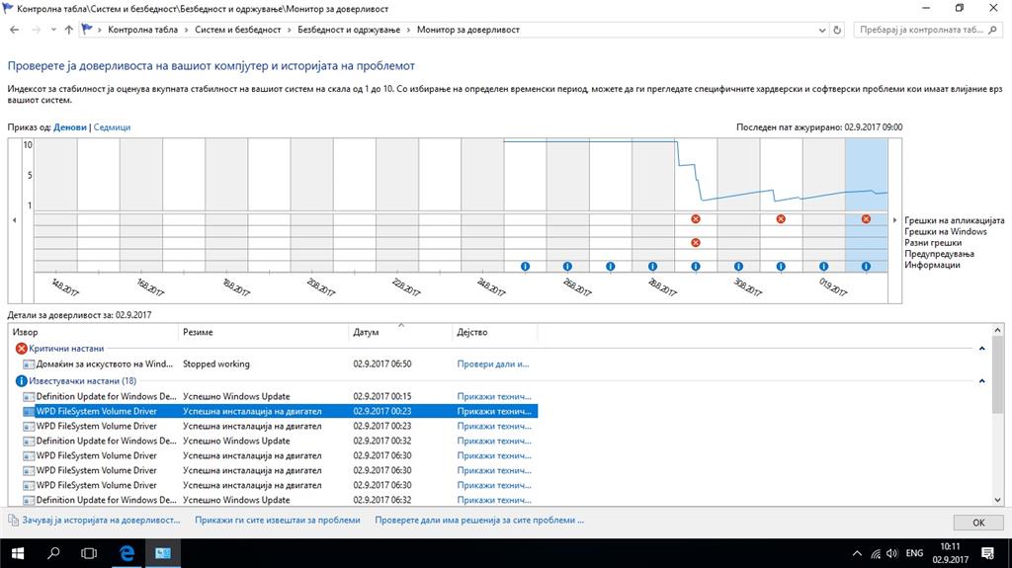
Task: Sort by the Извор column header
Action: 93,332
